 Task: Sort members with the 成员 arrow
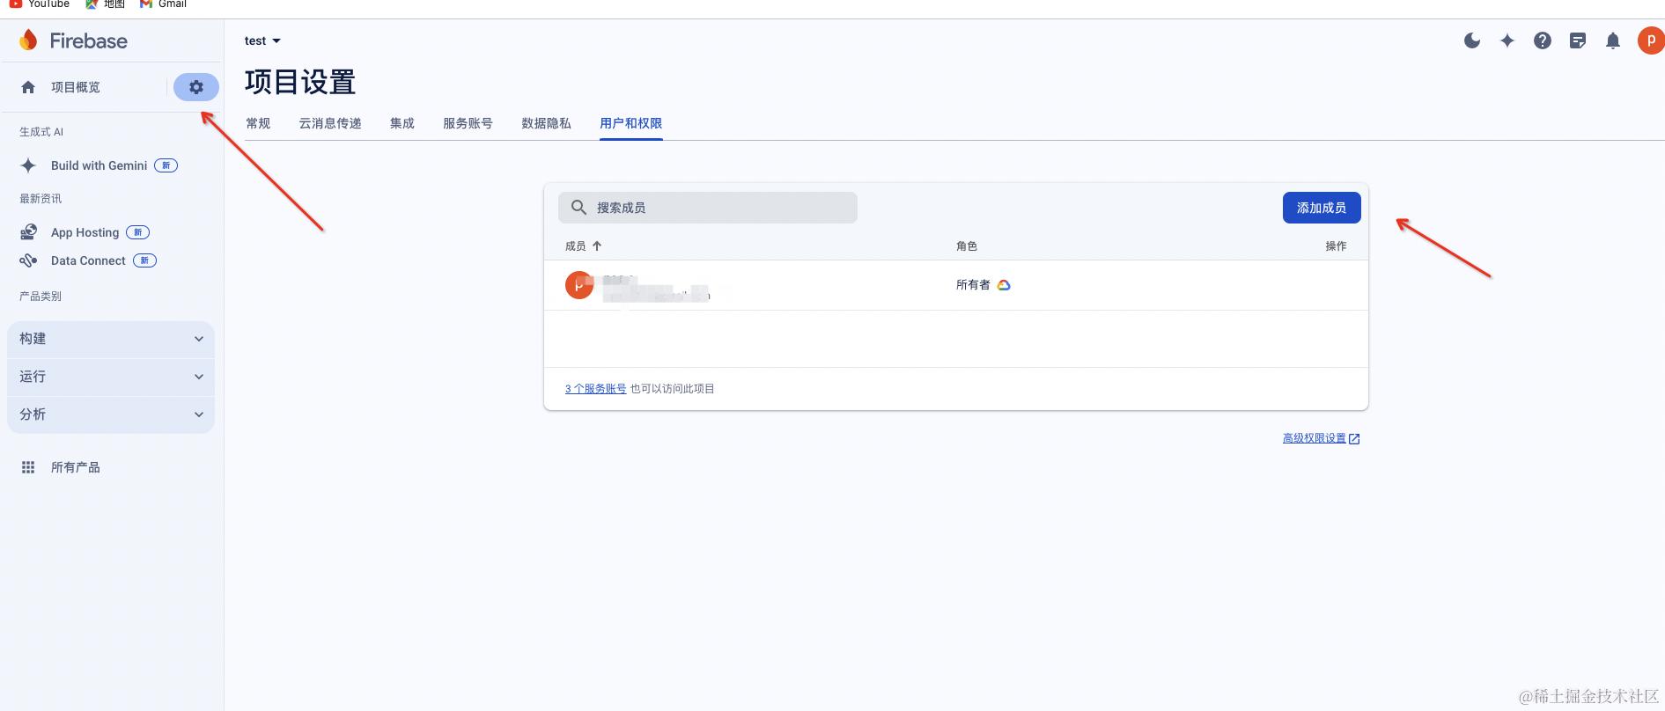click(597, 246)
